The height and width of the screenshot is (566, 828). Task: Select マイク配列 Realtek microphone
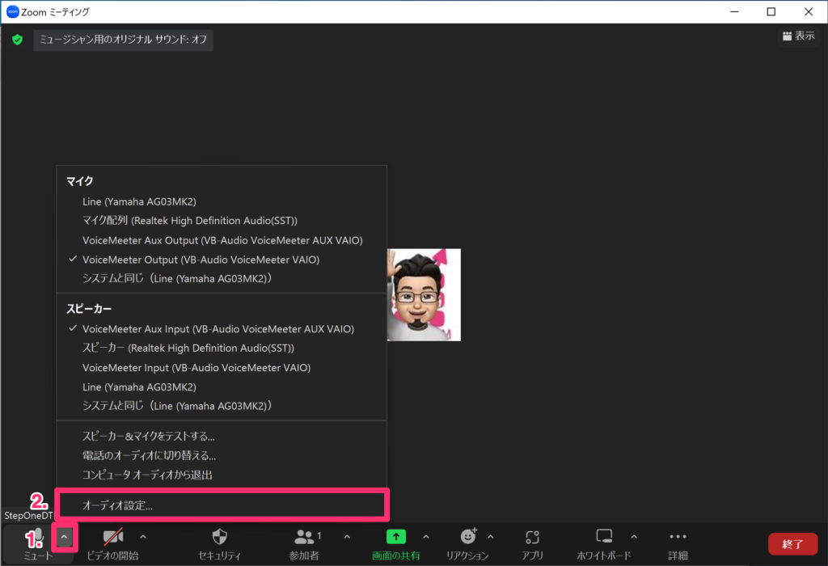(x=222, y=221)
